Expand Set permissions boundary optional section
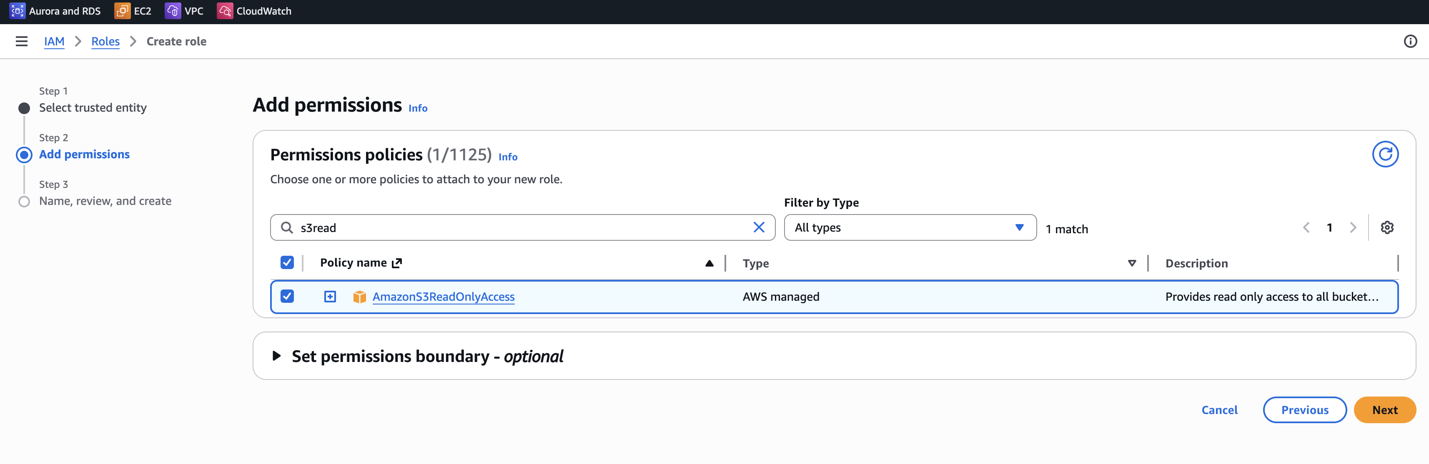Viewport: 1429px width, 464px height. tap(277, 356)
